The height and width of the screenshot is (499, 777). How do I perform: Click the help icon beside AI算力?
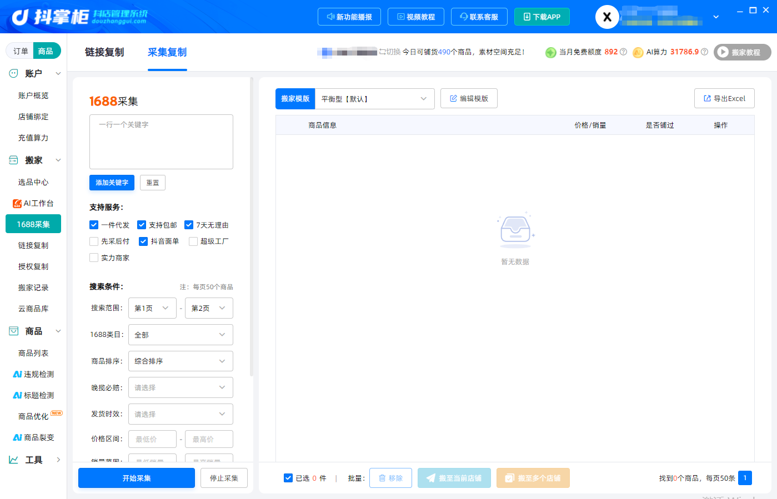point(704,52)
